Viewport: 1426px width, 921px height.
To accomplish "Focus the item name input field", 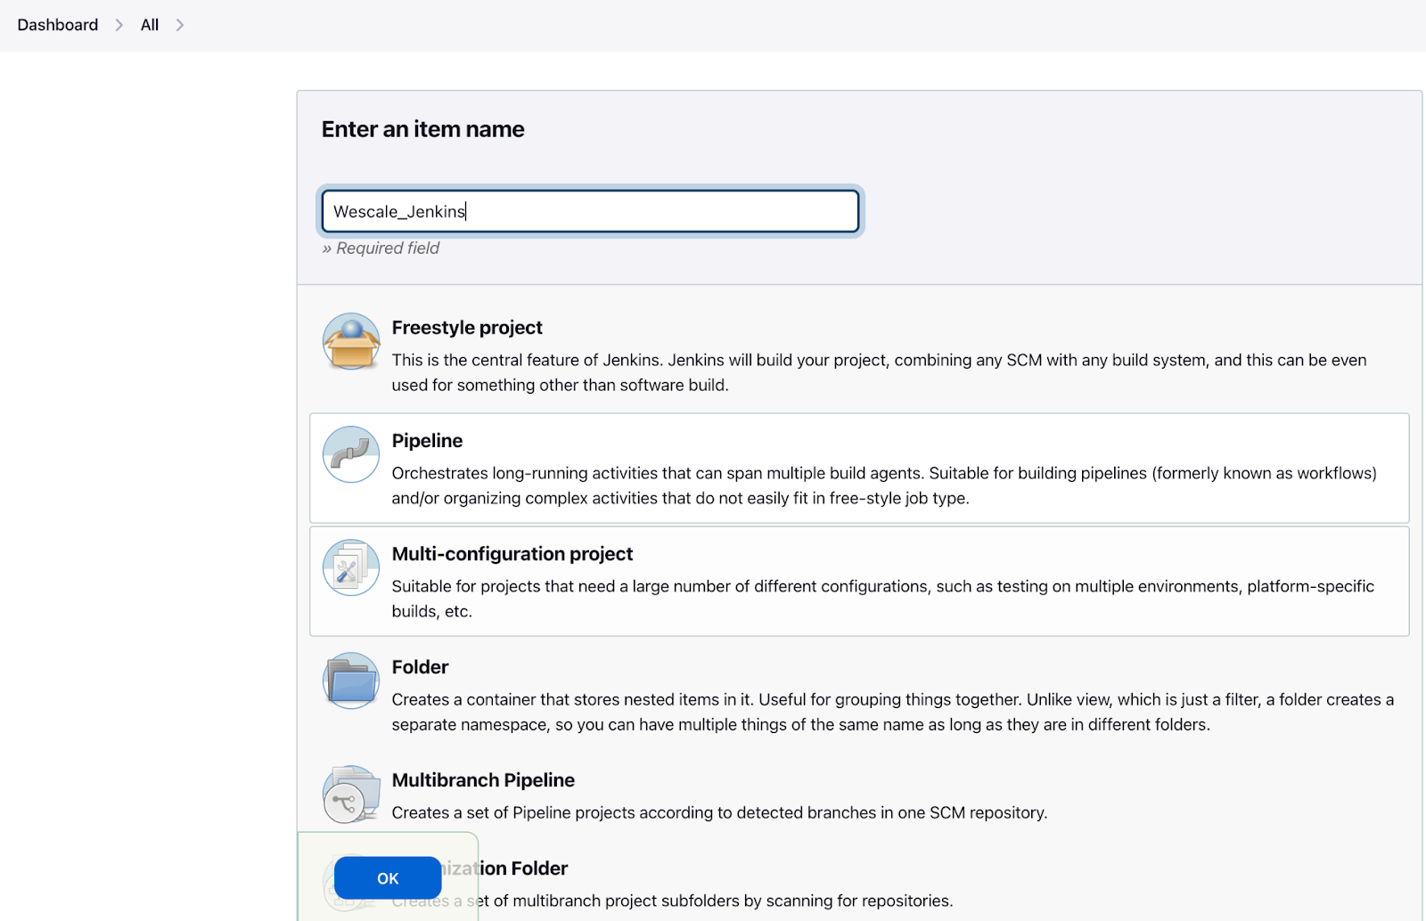I will tap(590, 211).
